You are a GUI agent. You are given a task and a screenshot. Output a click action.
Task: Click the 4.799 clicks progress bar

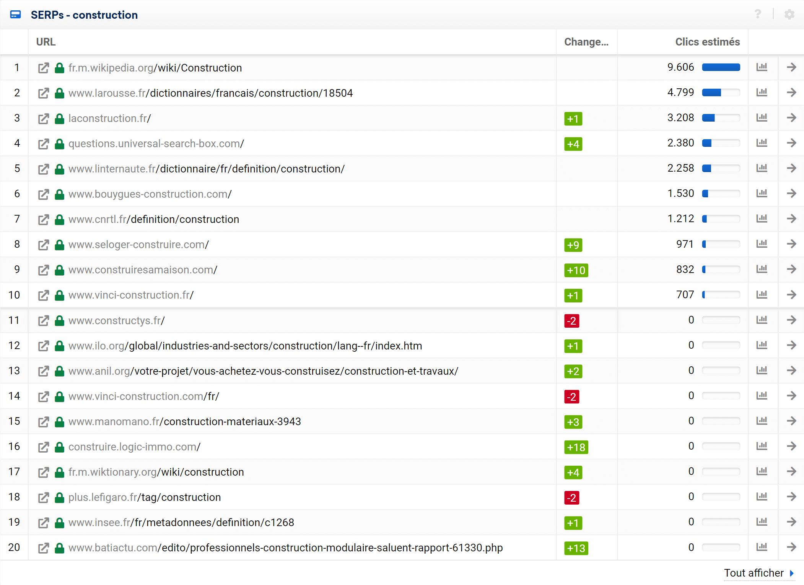(x=721, y=93)
